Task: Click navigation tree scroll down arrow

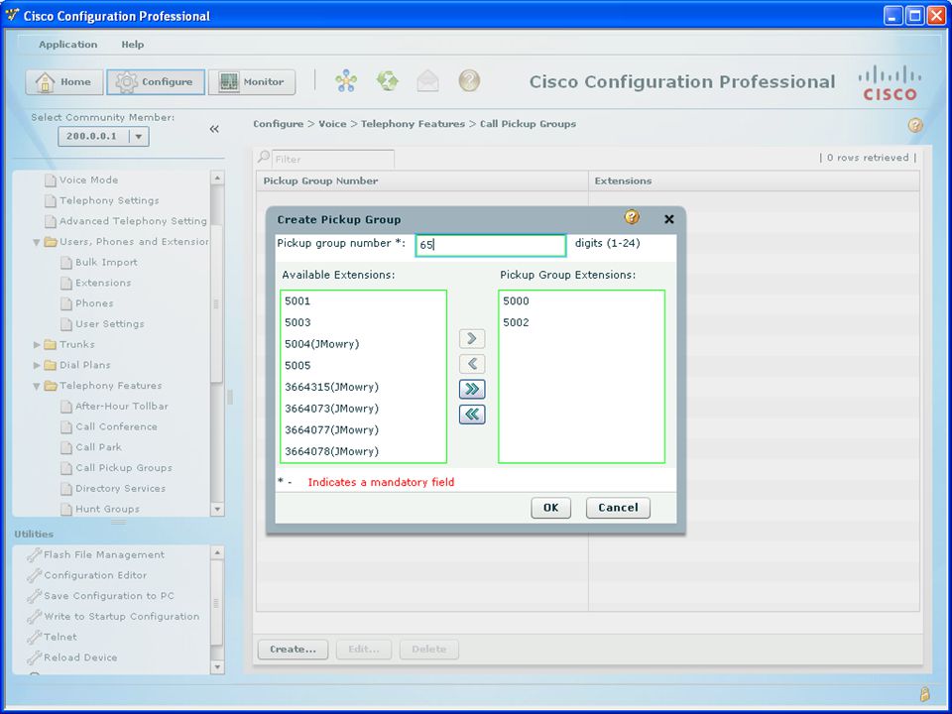Action: pyautogui.click(x=217, y=510)
